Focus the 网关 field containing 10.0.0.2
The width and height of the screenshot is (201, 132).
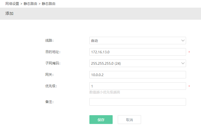137,75
